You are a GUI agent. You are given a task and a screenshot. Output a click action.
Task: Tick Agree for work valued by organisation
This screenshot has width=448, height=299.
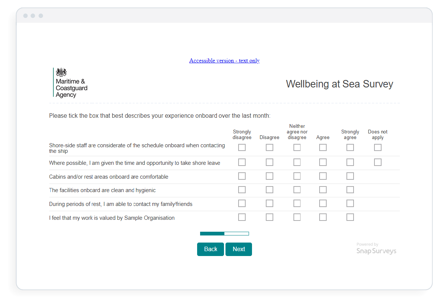point(323,217)
